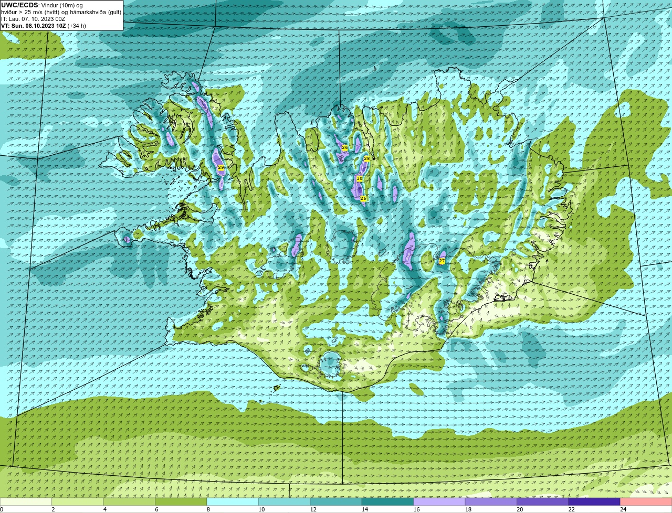The width and height of the screenshot is (672, 513).
Task: Select the IT: Lau. 07. 10. 2023 00Z line
Action: tap(33, 19)
